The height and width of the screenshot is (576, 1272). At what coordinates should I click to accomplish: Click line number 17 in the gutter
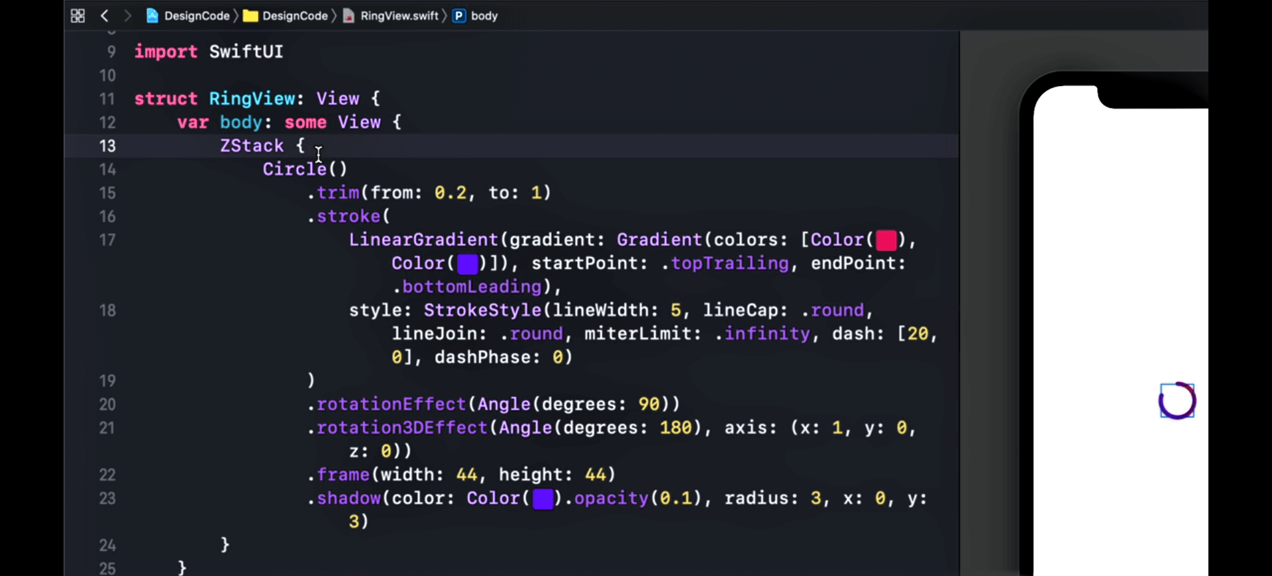point(107,240)
